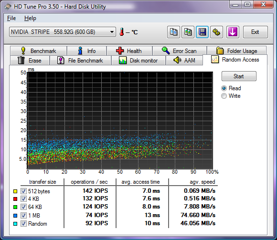Click the Exit button
The image size is (277, 240).
pos(256,32)
